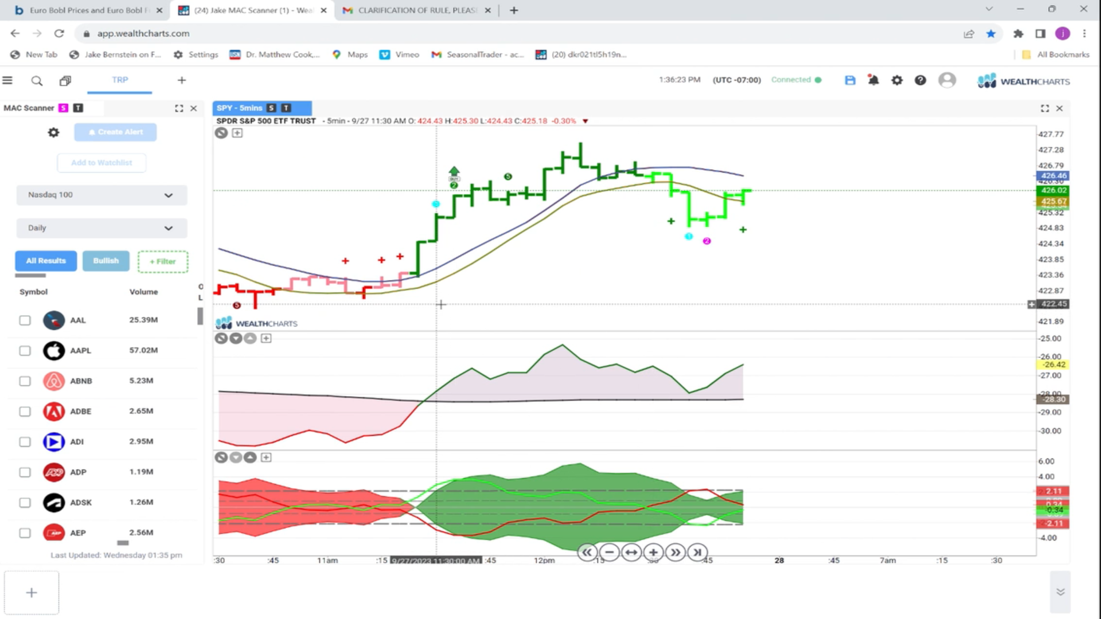Switch to Euro Bobl Prices browser tab
The image size is (1101, 619).
[89, 10]
